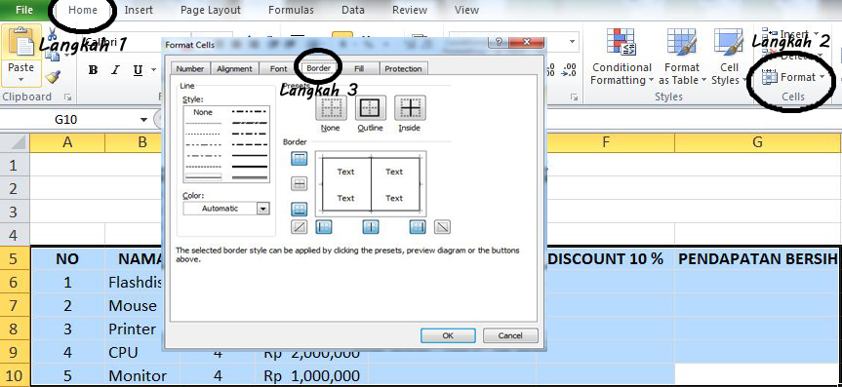This screenshot has width=842, height=387.
Task: Open the Font tab in Format Cells
Action: point(278,68)
